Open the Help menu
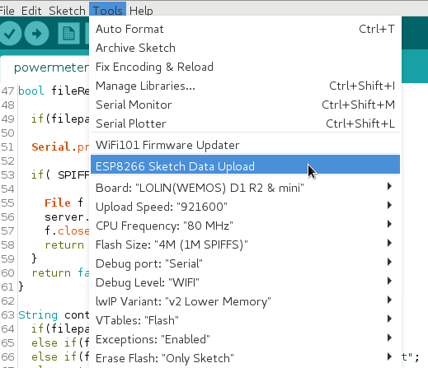 pos(141,11)
